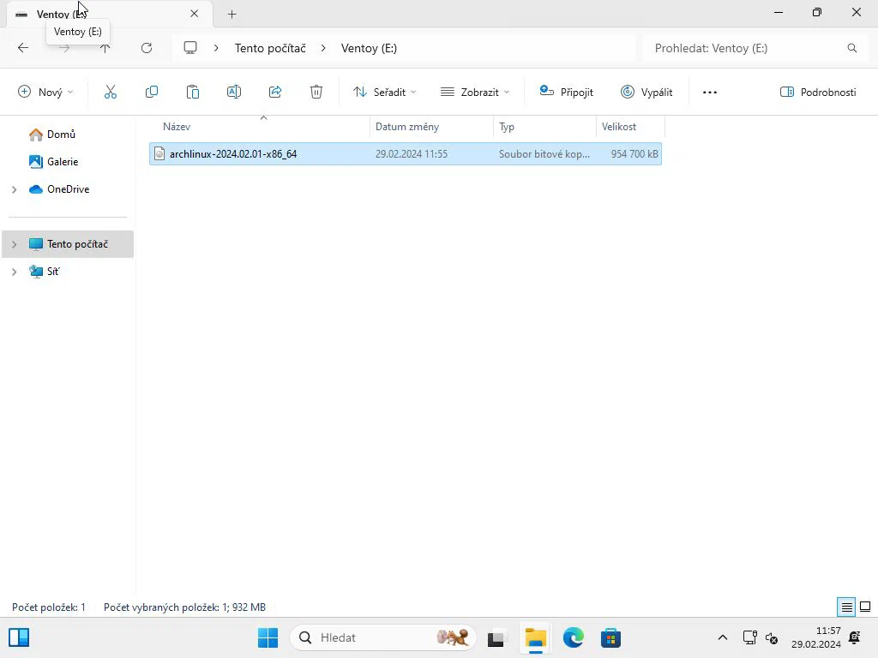Open the three-dots more options menu
Image resolution: width=878 pixels, height=658 pixels.
click(x=709, y=92)
